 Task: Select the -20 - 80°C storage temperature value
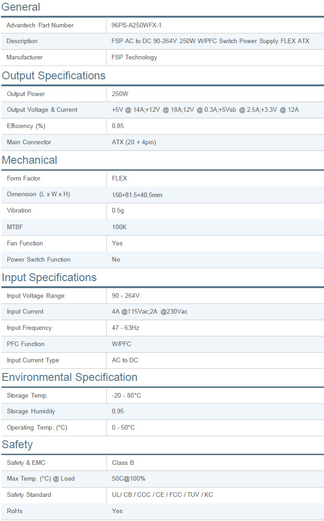pyautogui.click(x=126, y=396)
